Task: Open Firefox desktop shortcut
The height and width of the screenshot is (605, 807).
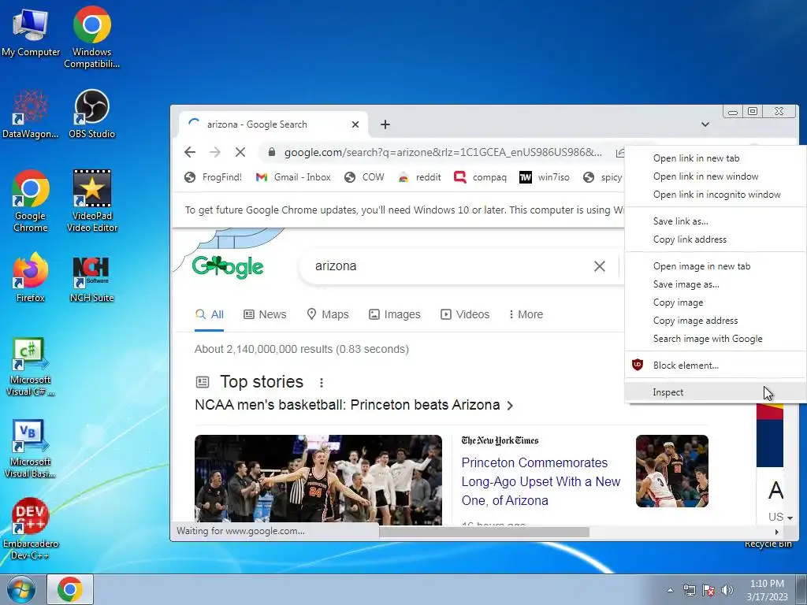Action: point(31,278)
